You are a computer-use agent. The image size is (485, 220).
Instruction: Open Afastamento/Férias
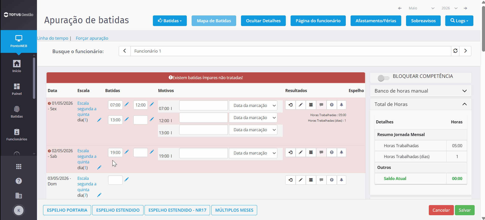[376, 21]
